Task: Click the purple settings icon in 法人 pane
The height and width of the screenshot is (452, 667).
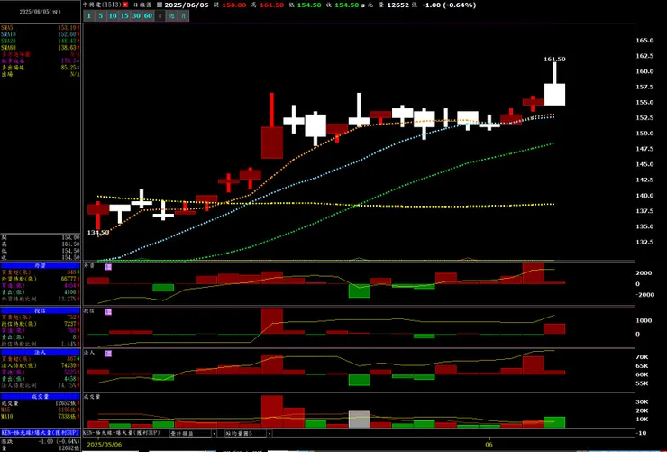Action: pyautogui.click(x=108, y=354)
